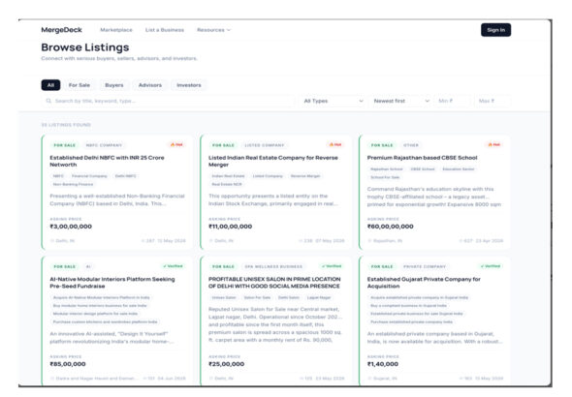Screen dimensions: 572x397
Task: Click Gujarat, IN location pin icon
Action: pos(369,379)
